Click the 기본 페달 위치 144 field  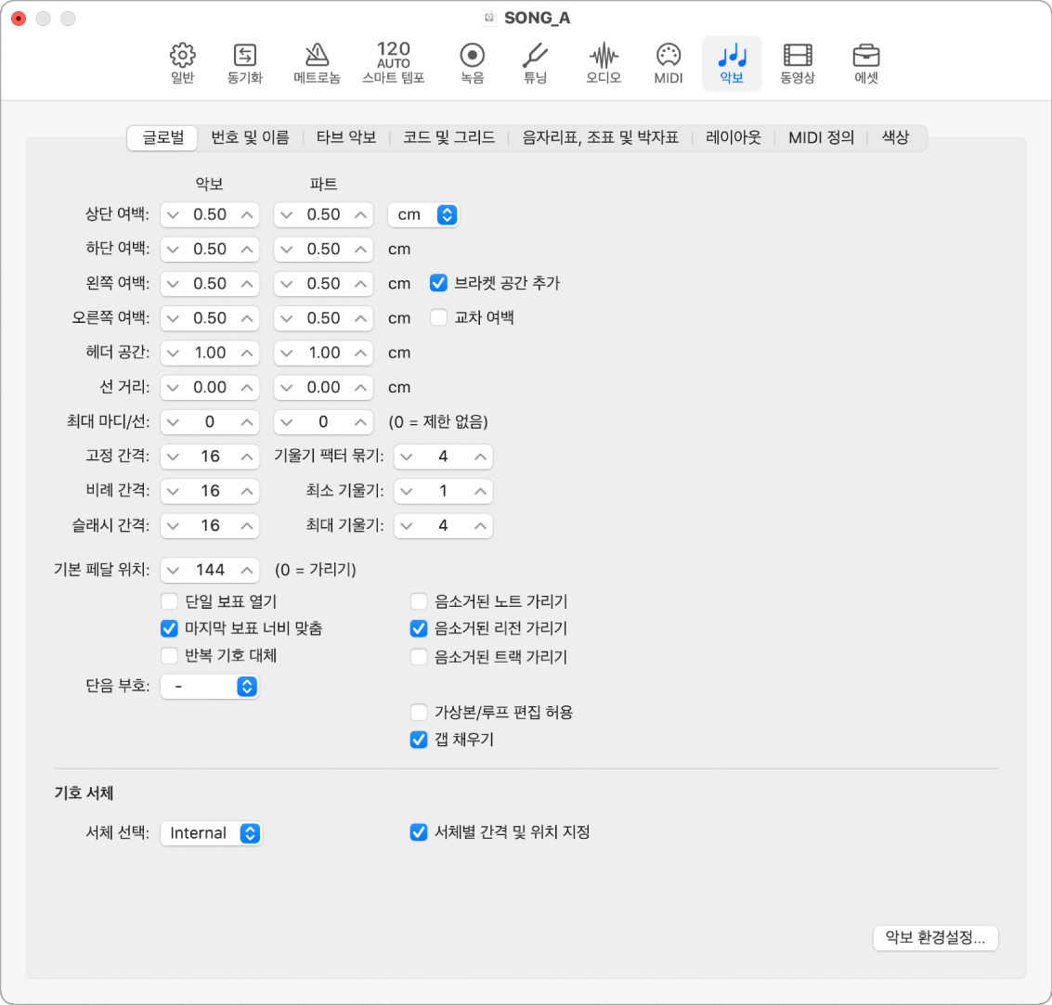tap(210, 570)
